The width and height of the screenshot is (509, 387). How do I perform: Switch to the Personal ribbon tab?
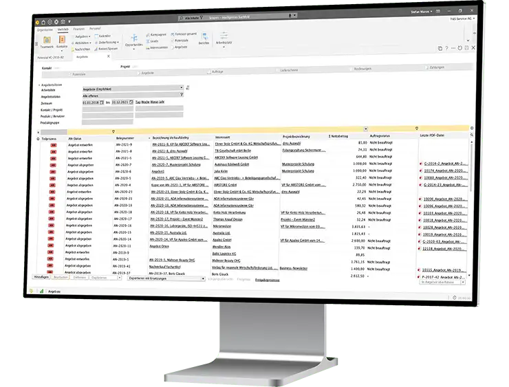pos(95,29)
